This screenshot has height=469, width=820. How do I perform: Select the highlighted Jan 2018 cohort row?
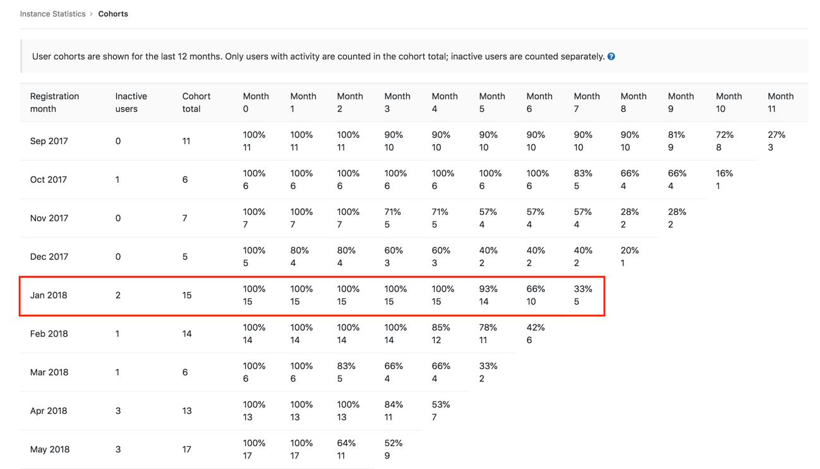[312, 295]
